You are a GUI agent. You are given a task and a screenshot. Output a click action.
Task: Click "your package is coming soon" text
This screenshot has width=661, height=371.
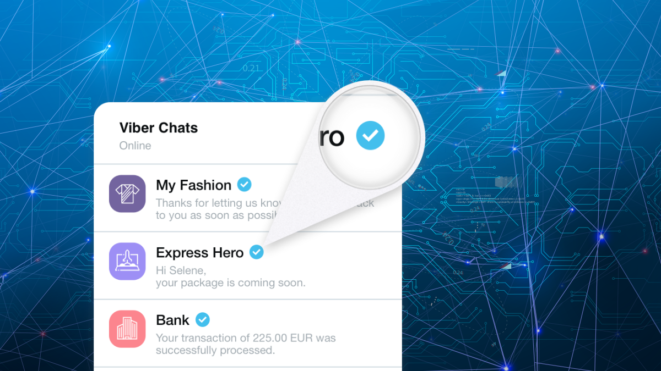[x=230, y=283]
